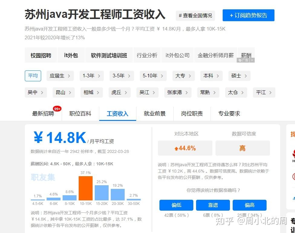This screenshot has width=295, height=233.
Task: Click the 软件测试培训班 link
Action: [109, 55]
